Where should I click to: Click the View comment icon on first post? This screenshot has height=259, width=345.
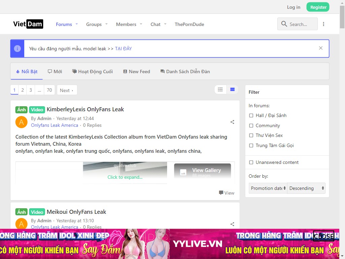click(x=221, y=193)
